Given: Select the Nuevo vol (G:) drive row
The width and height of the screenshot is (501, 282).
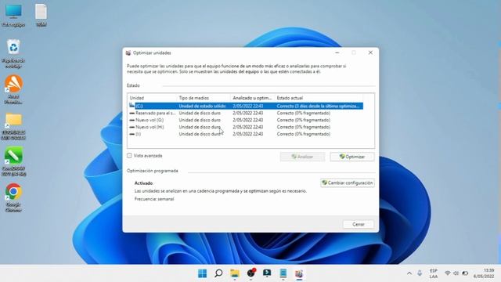Looking at the screenshot, I should tap(246, 120).
